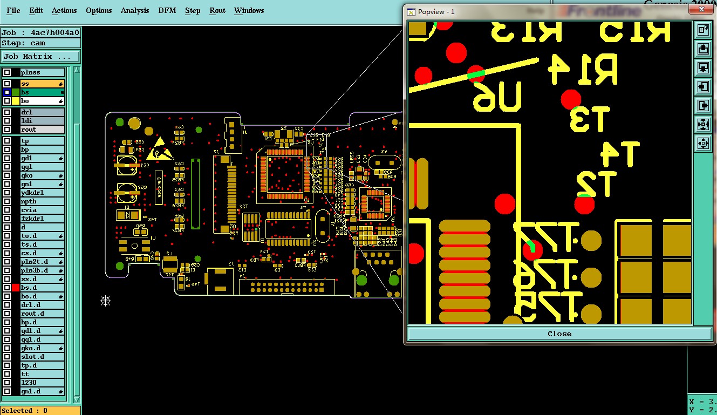717x415 pixels.
Task: Click the 'Selected : 0' status field
Action: (40, 411)
